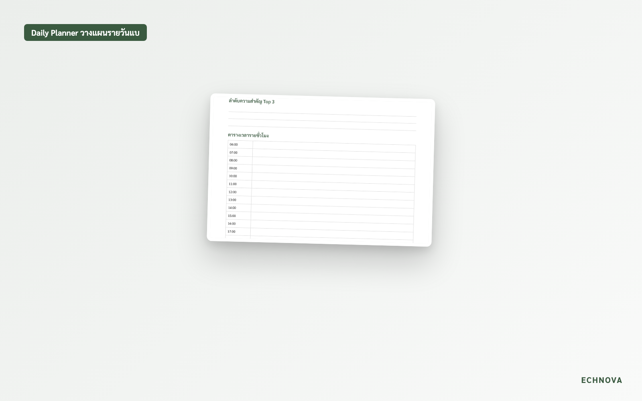
Task: Click the empty entry cell beside 12:00
Action: 333,194
